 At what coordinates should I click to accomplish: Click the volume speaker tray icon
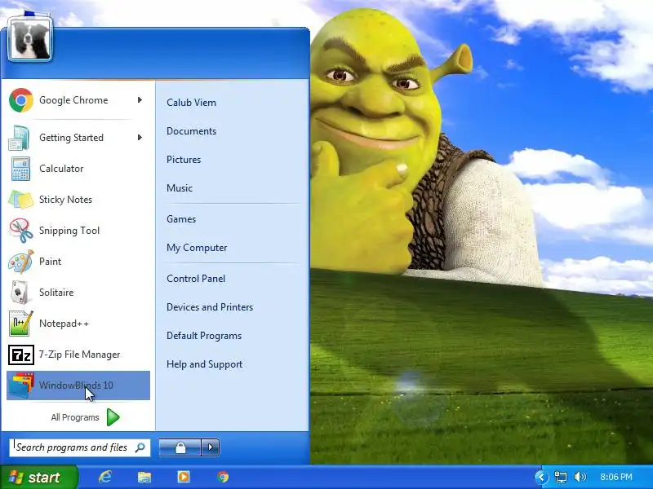tap(580, 477)
